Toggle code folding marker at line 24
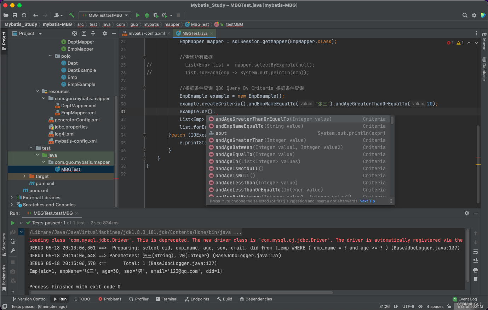The image size is (488, 310). (144, 57)
